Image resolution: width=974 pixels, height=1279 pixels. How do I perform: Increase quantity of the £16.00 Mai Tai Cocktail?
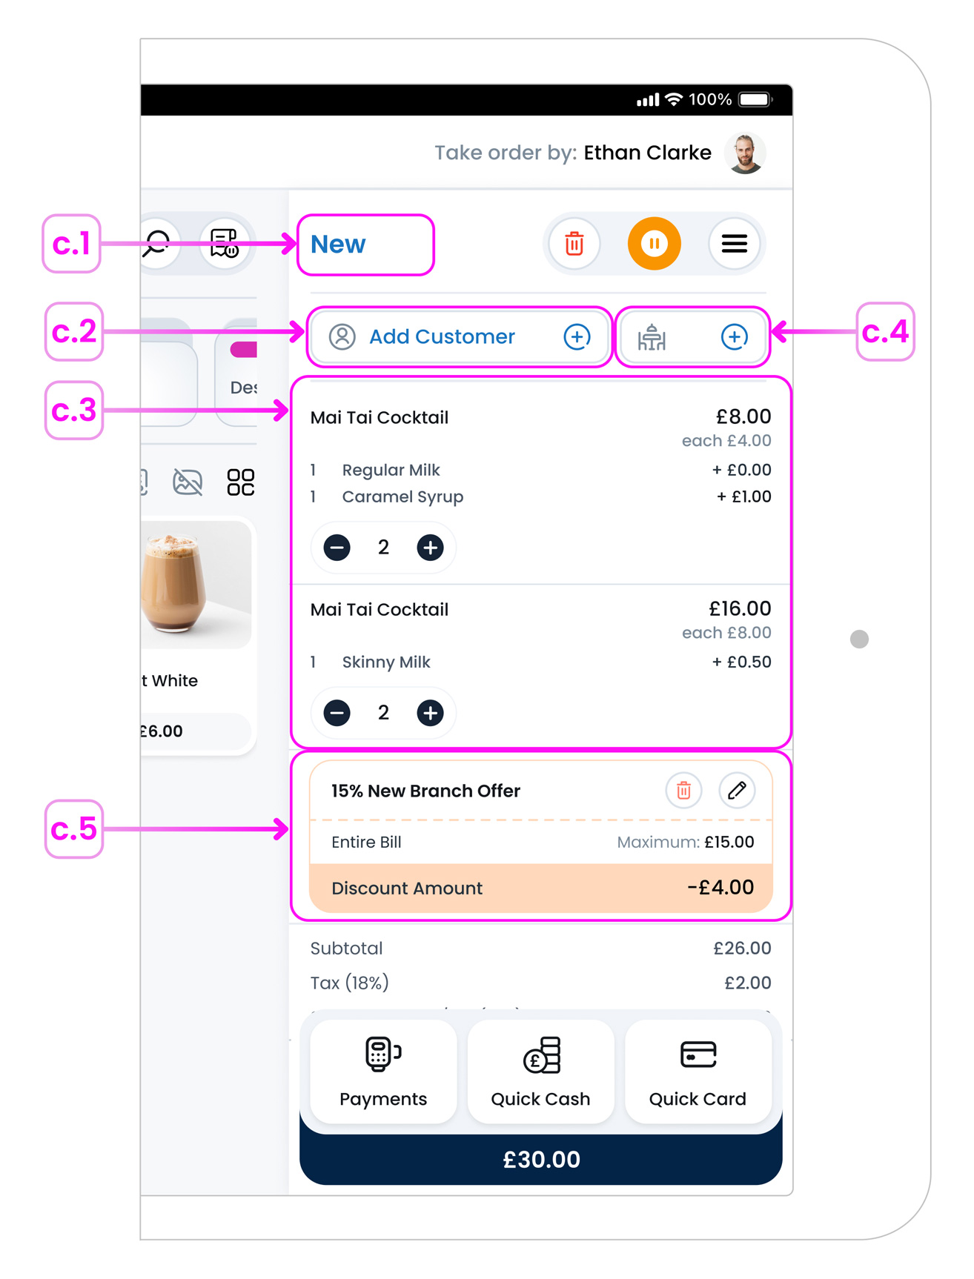(430, 713)
